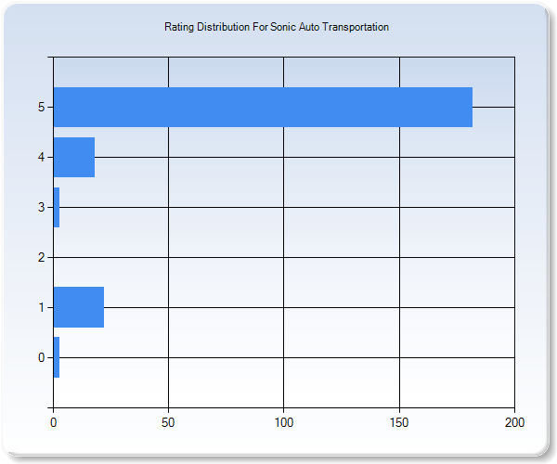The image size is (557, 464).
Task: Click the vertical axis label 3
Action: [x=42, y=208]
